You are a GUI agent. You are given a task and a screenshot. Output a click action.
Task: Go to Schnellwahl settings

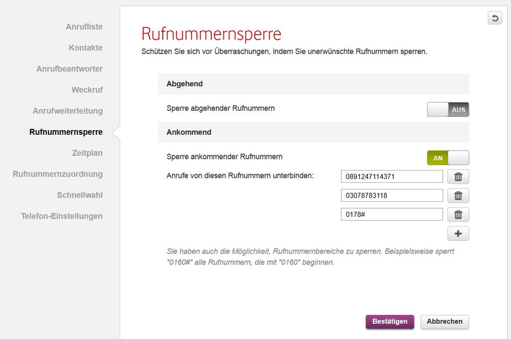[x=80, y=195]
